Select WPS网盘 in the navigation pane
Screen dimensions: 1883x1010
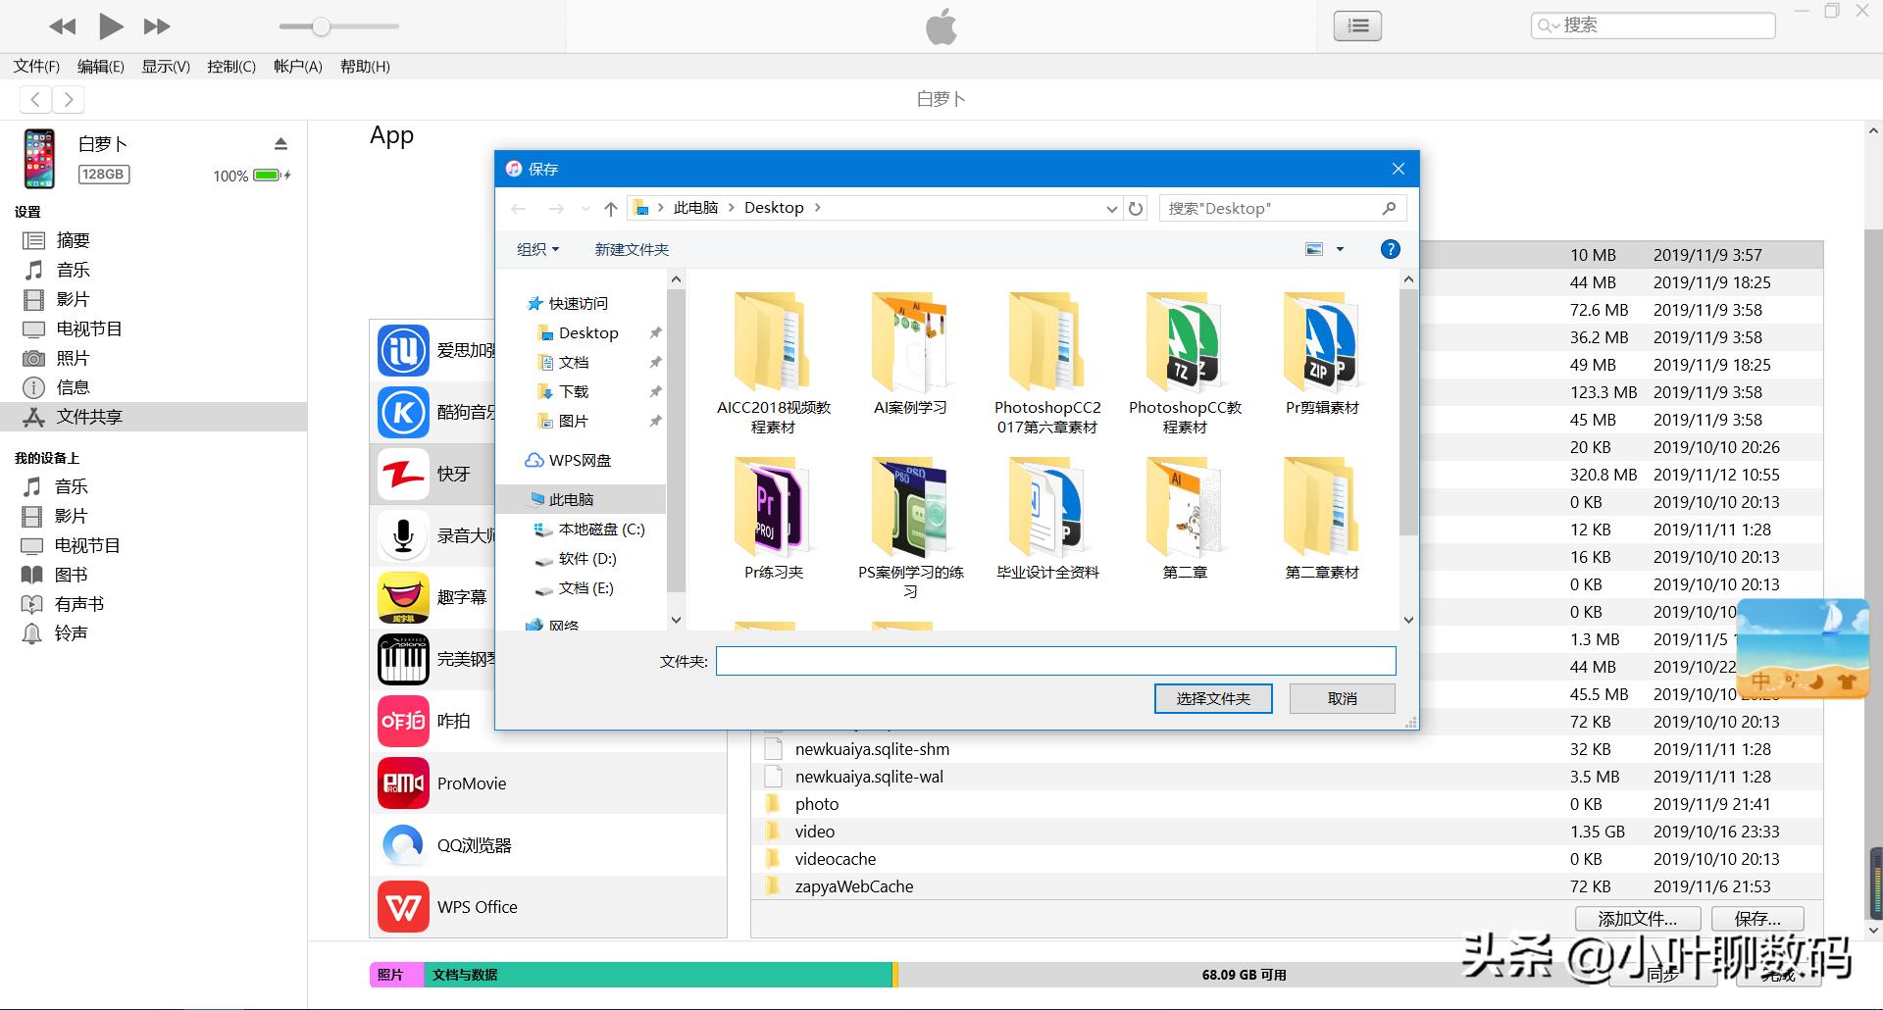[580, 461]
